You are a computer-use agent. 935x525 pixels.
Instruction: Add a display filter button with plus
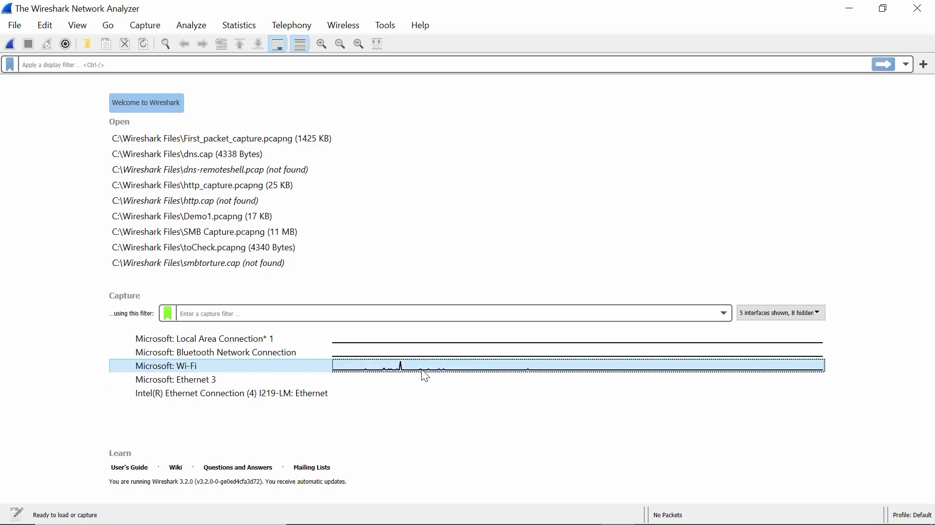pyautogui.click(x=923, y=64)
